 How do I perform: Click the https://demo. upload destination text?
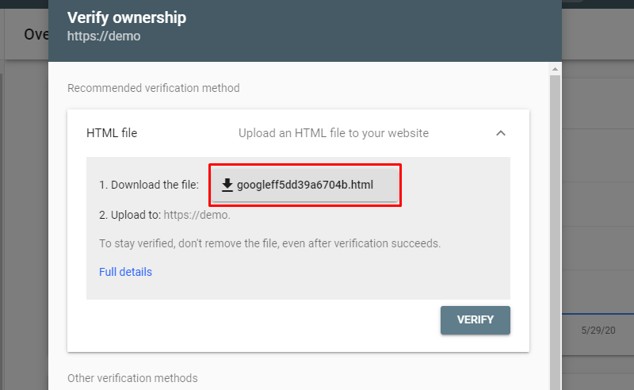pyautogui.click(x=197, y=215)
